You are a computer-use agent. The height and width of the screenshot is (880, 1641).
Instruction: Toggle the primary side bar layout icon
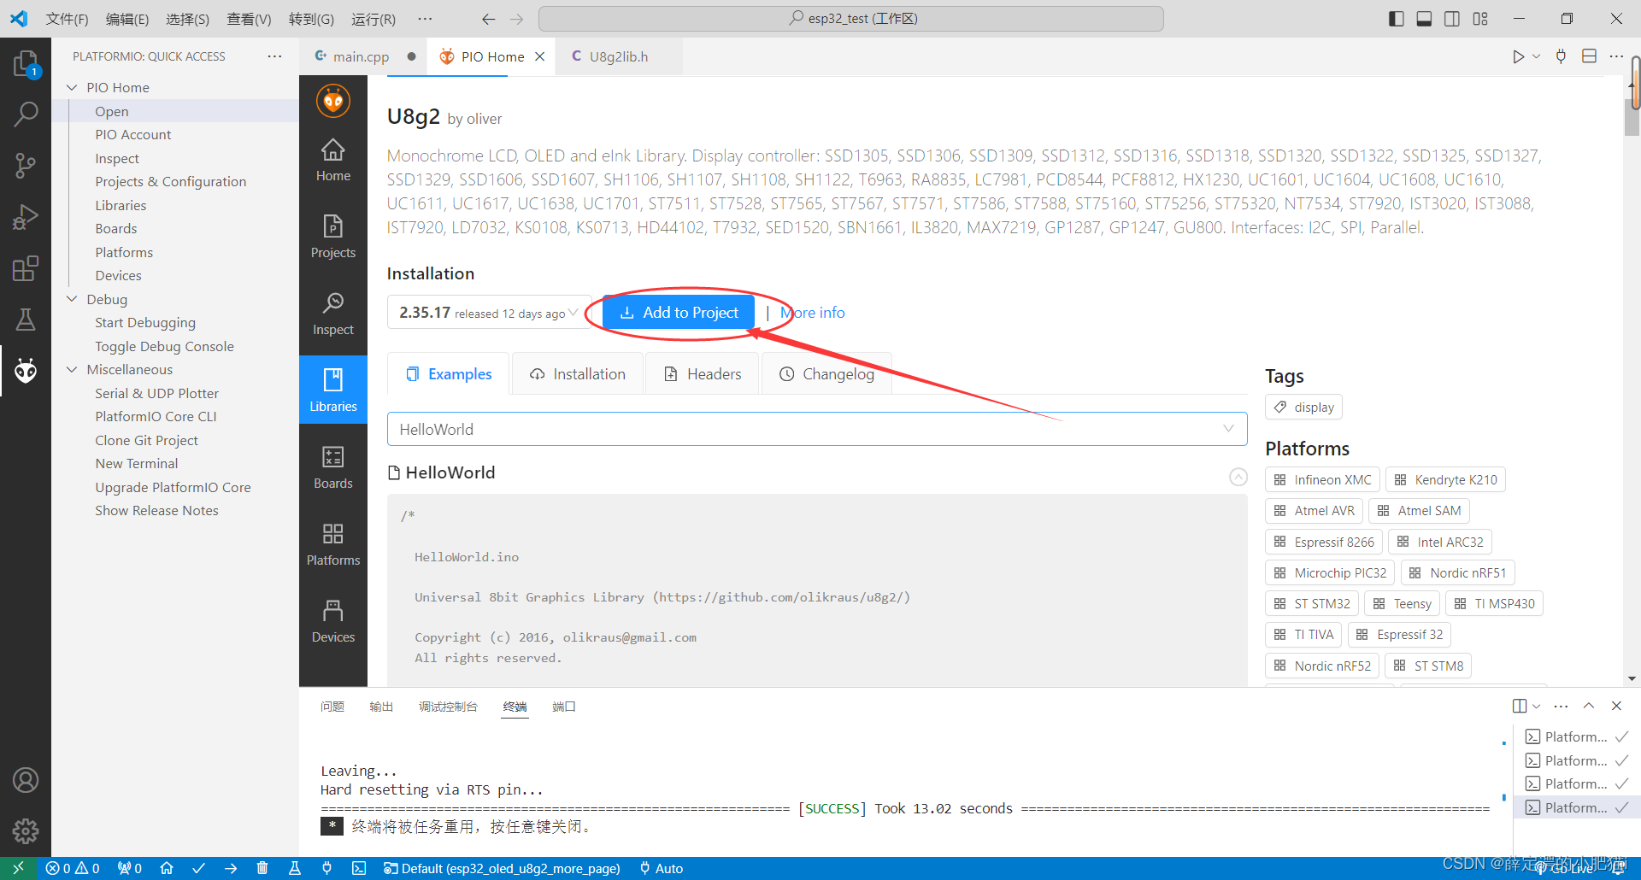coord(1397,19)
